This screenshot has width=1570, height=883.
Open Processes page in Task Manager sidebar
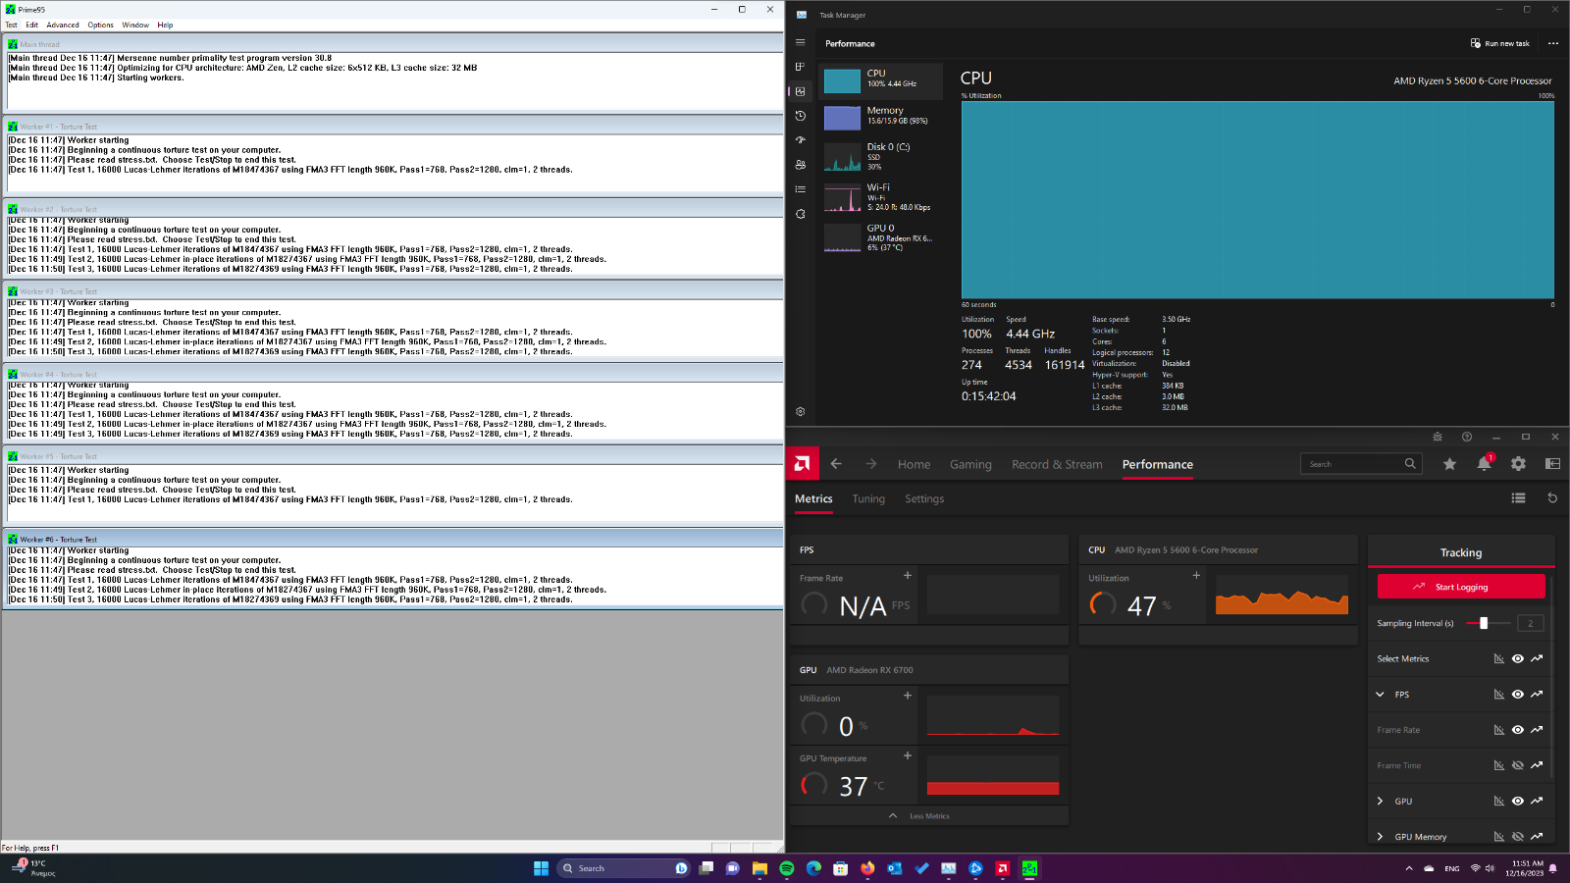click(x=801, y=67)
